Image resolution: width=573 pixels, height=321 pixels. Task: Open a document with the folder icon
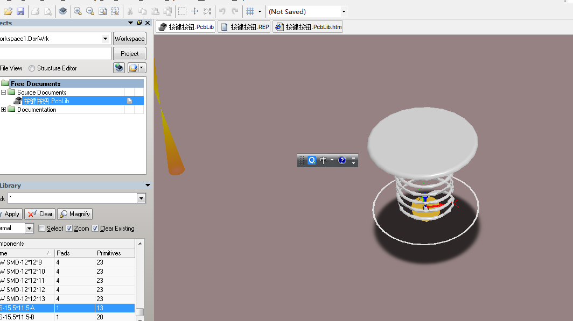pyautogui.click(x=8, y=12)
